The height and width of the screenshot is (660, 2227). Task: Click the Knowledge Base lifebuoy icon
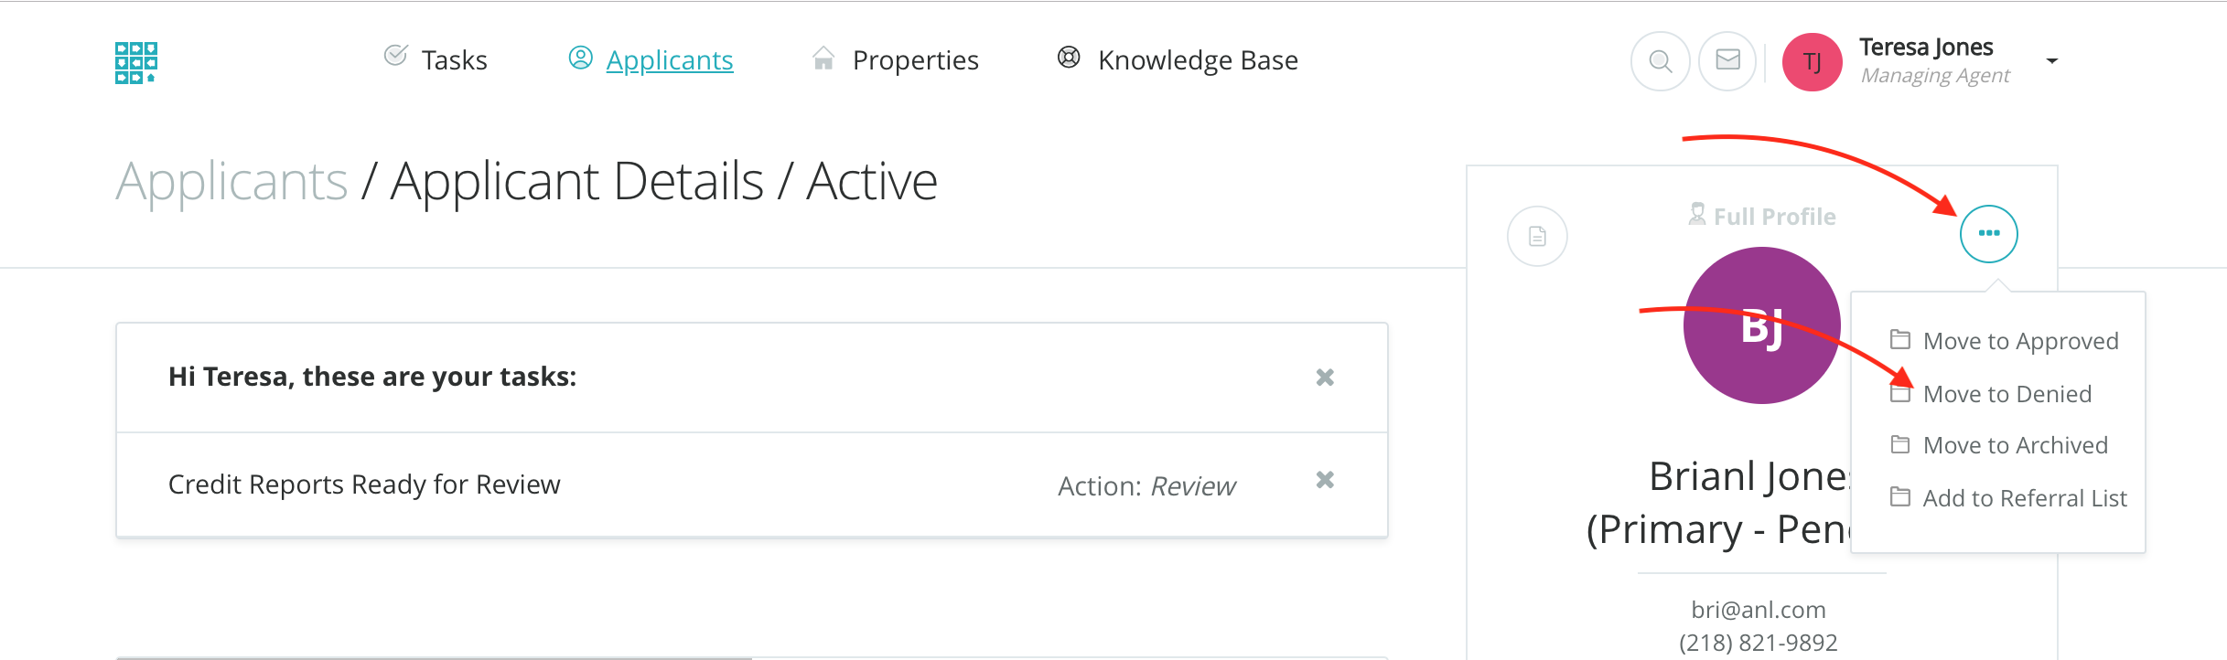1069,58
